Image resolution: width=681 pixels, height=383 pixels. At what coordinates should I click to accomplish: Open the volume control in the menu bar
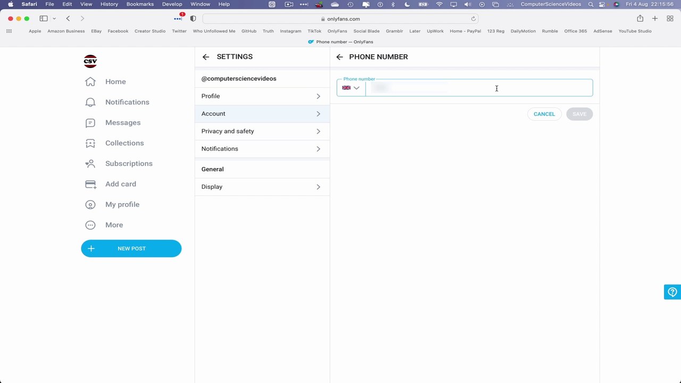click(x=467, y=4)
